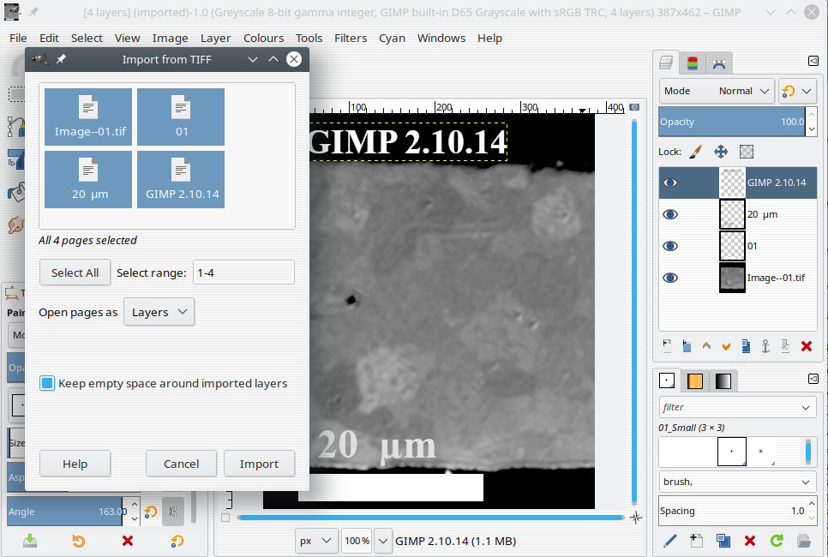Save tool preset using the download icon
Image resolution: width=828 pixels, height=557 pixels.
(x=30, y=541)
